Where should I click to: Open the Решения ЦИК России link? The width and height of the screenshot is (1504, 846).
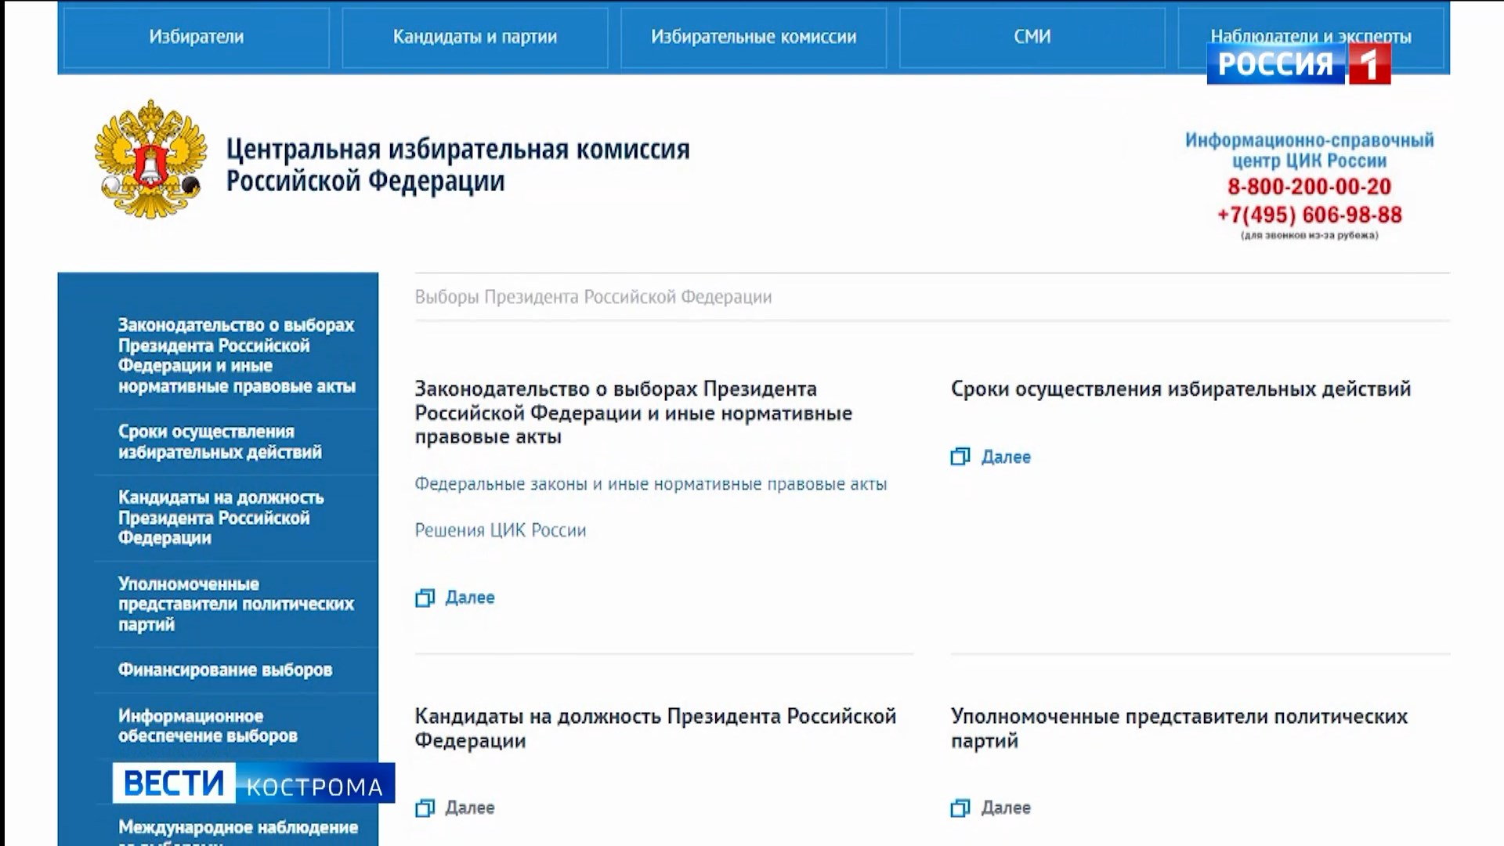[x=500, y=530]
